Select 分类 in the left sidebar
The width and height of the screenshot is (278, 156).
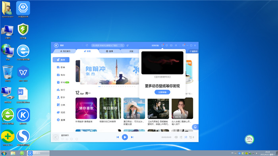(x=61, y=105)
